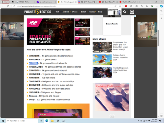Image resolution: width=164 pixels, height=123 pixels.
Task: Open Fruit Battlegrounds codes September 2024 link
Action: [120, 70]
